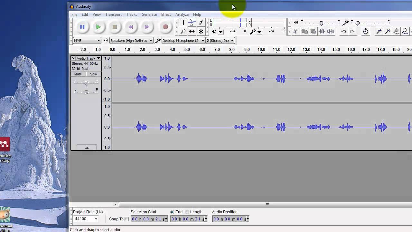Image resolution: width=412 pixels, height=232 pixels.
Task: Start recording with the red Record button
Action: (x=165, y=27)
